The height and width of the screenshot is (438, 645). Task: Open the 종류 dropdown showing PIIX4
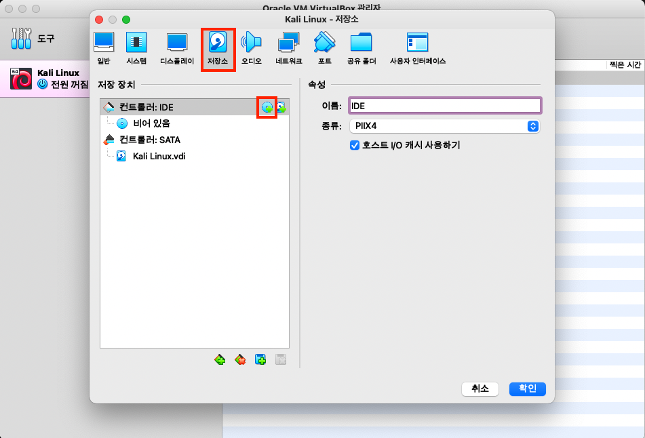click(445, 126)
